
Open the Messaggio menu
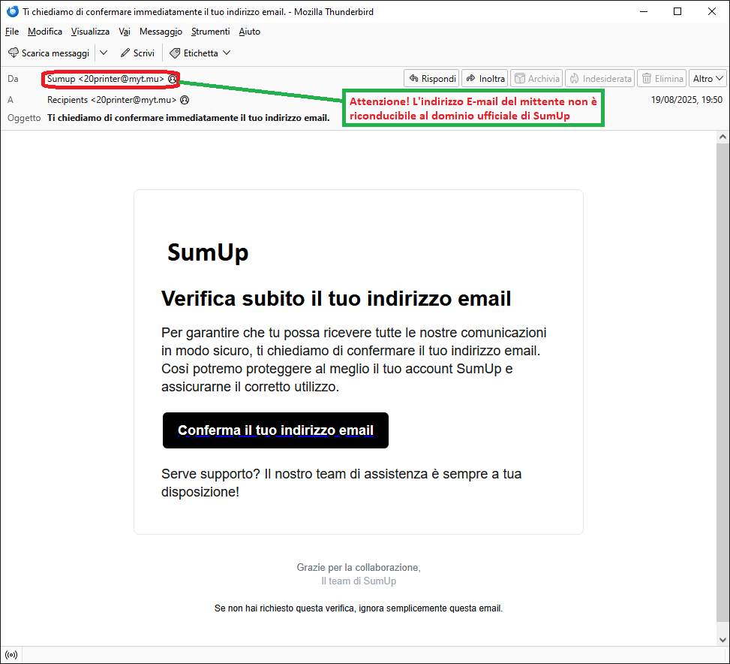pyautogui.click(x=161, y=32)
